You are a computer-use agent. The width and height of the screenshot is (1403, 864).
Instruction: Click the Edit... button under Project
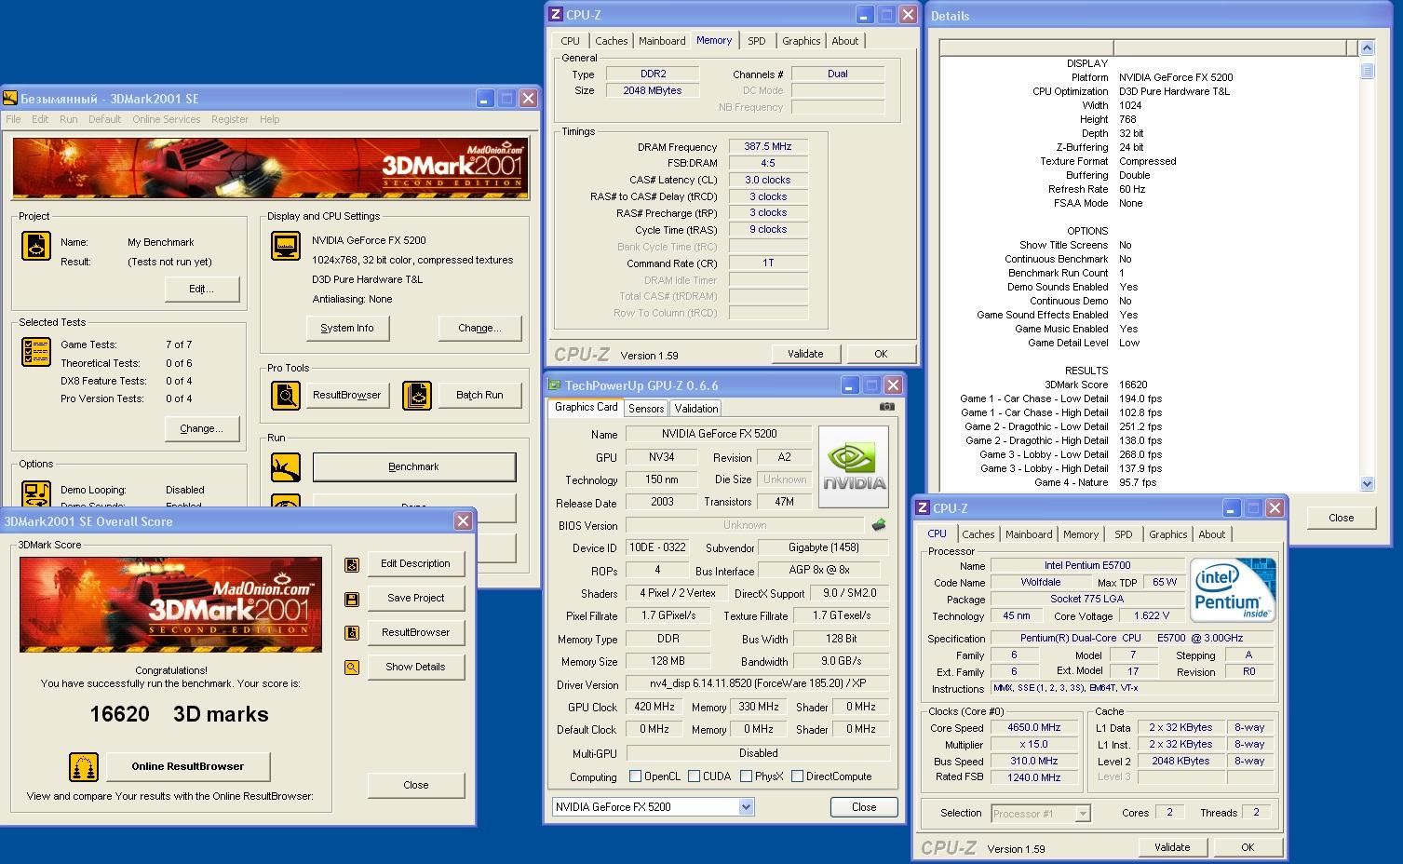[x=202, y=289]
